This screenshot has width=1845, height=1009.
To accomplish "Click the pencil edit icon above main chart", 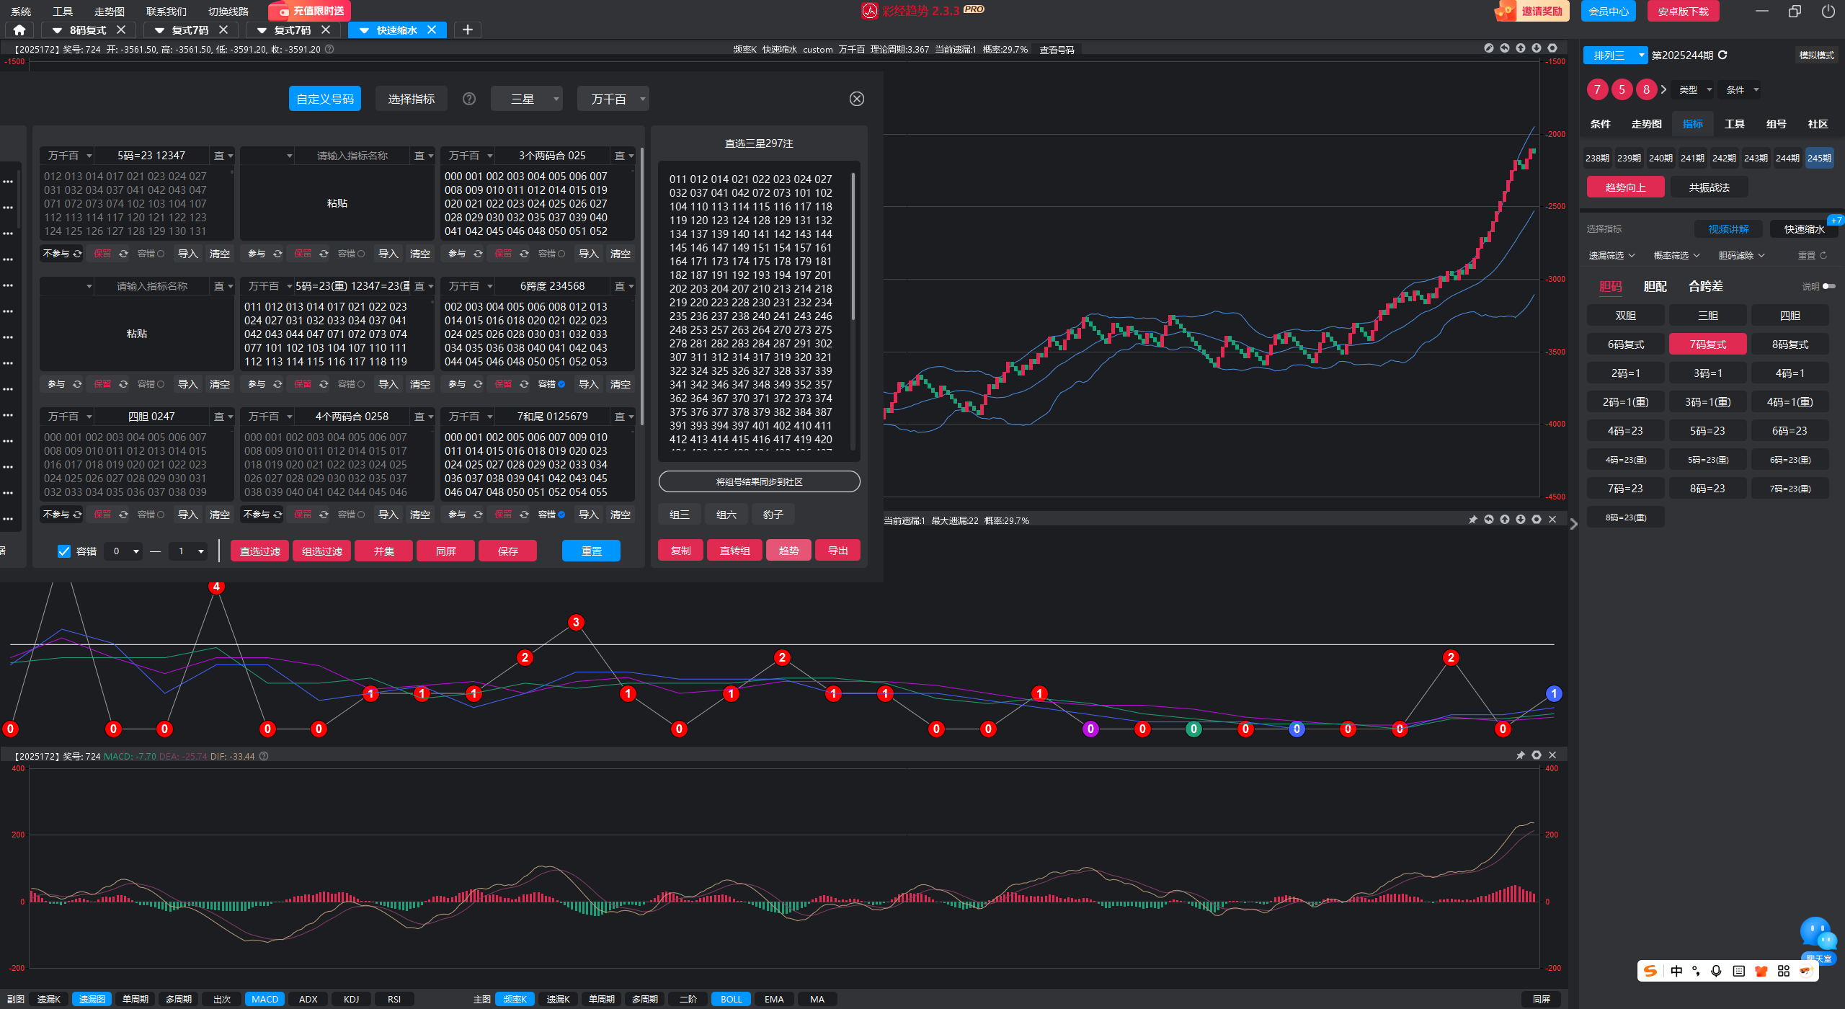I will click(1488, 48).
